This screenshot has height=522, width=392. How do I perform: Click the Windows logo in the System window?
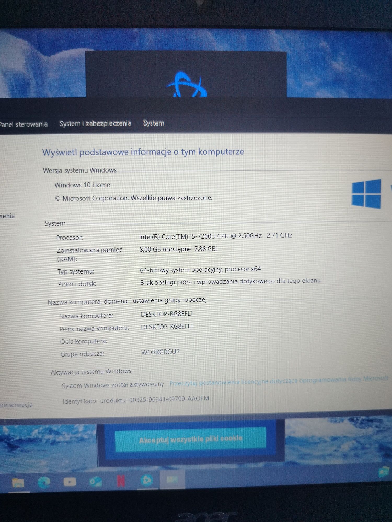point(366,194)
